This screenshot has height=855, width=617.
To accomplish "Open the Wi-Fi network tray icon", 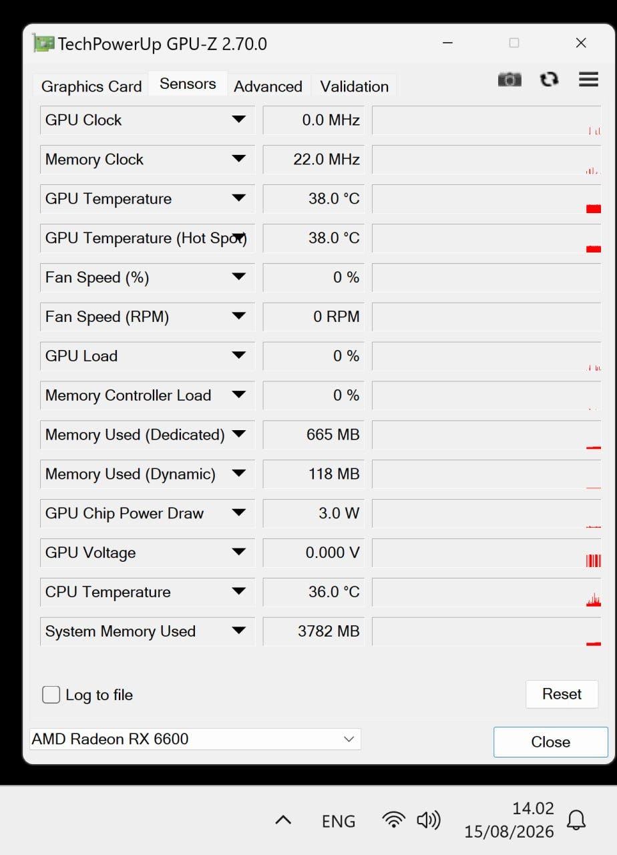I will 394,820.
